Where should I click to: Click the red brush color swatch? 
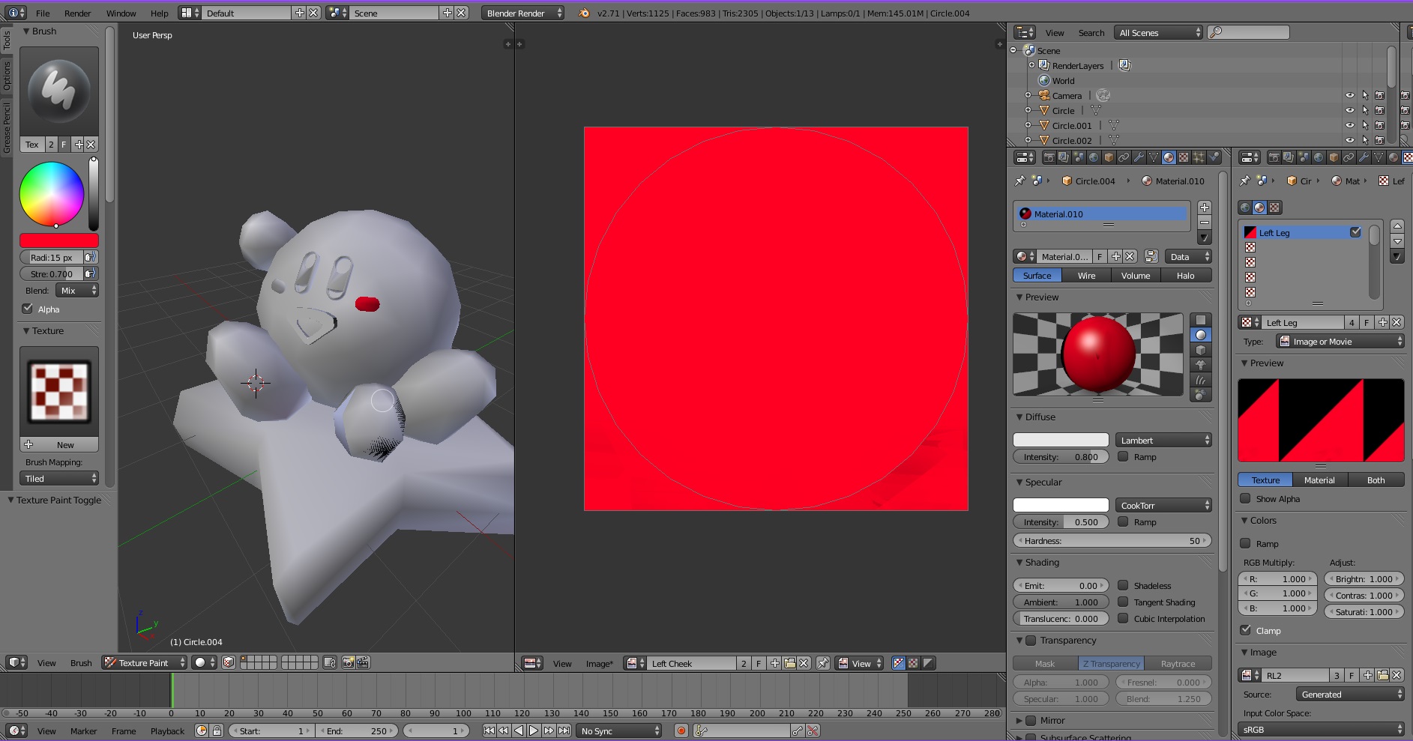click(x=59, y=240)
